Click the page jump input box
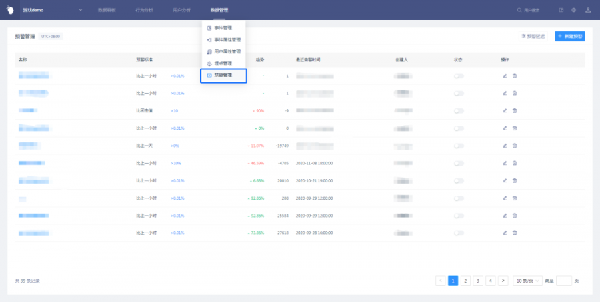Image resolution: width=600 pixels, height=302 pixels. coord(563,281)
